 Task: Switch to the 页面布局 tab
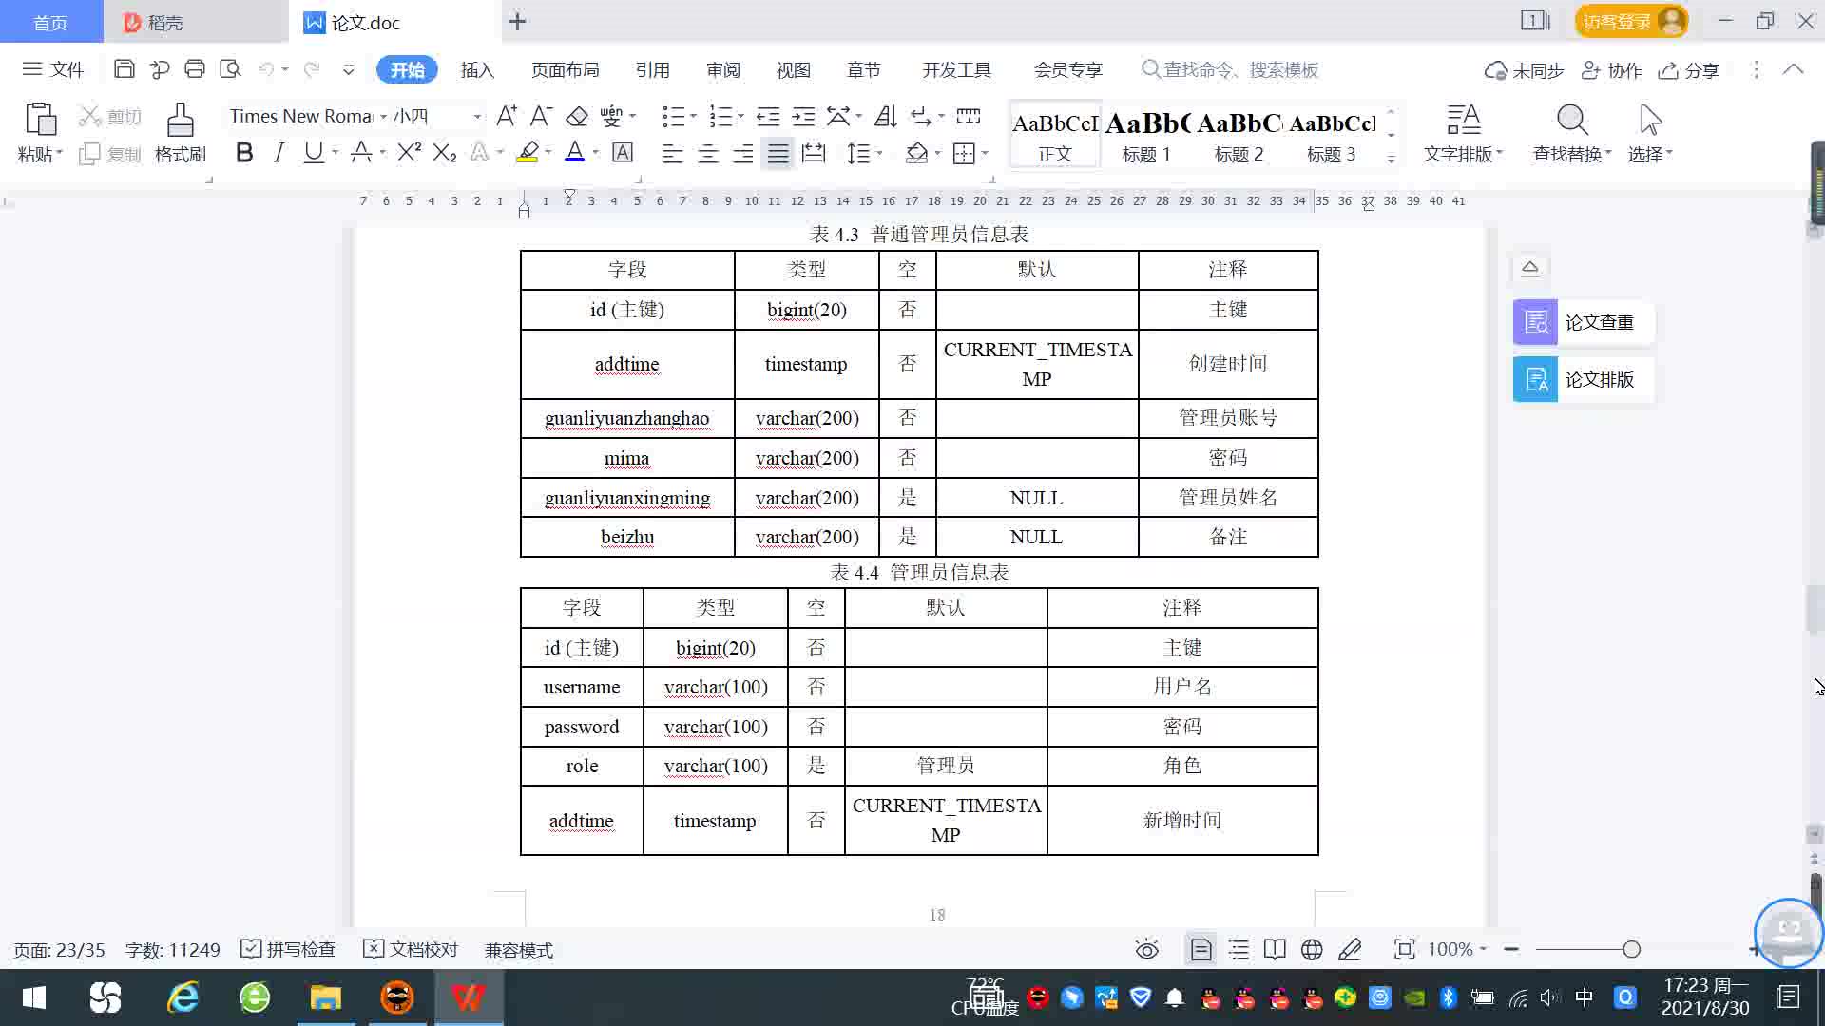565,70
